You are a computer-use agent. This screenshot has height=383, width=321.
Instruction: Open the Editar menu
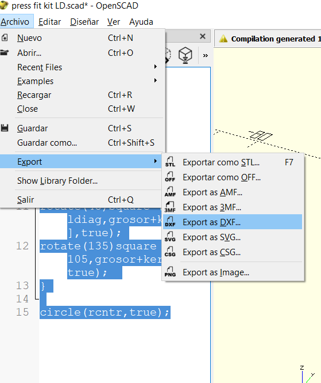click(x=50, y=22)
